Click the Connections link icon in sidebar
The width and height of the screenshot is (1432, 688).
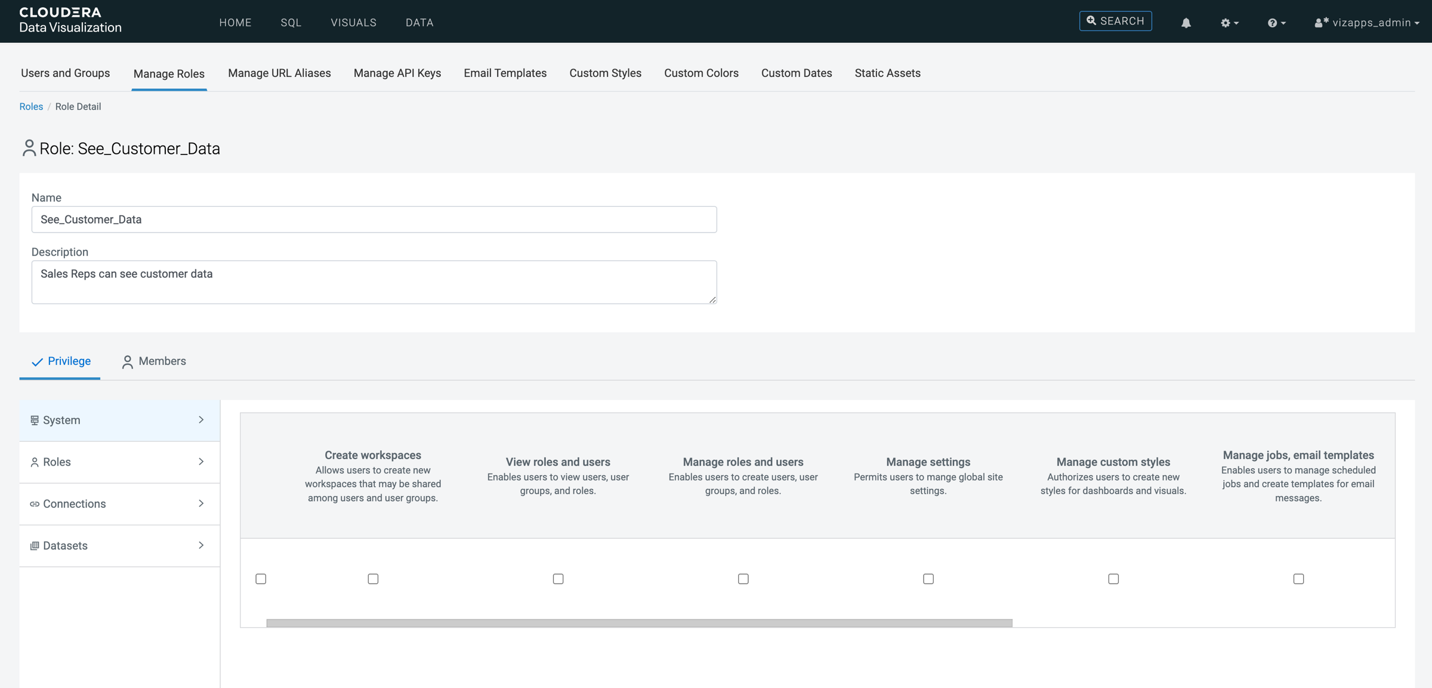(x=35, y=504)
